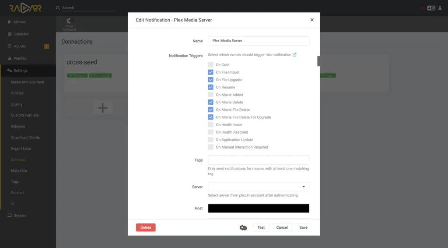This screenshot has height=248, width=448.
Task: Click cross-seed's On File Import tag
Action: coord(77,75)
